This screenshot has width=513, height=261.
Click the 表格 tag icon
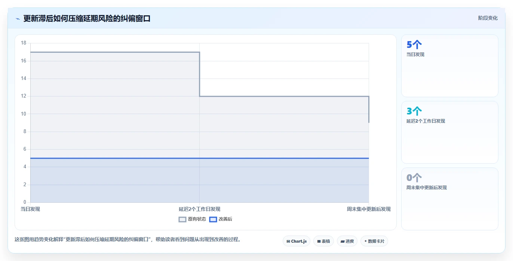tap(319, 242)
